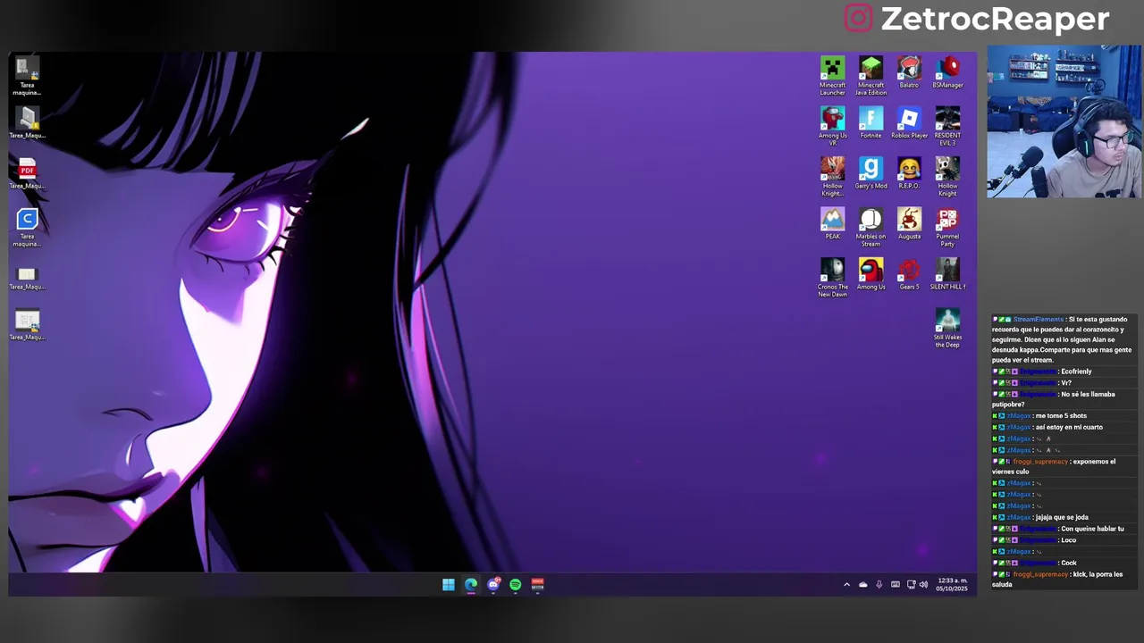
Task: Open network settings tray icon
Action: click(911, 585)
